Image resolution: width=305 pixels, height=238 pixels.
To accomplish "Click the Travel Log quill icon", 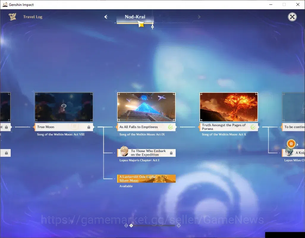I will click(x=12, y=17).
